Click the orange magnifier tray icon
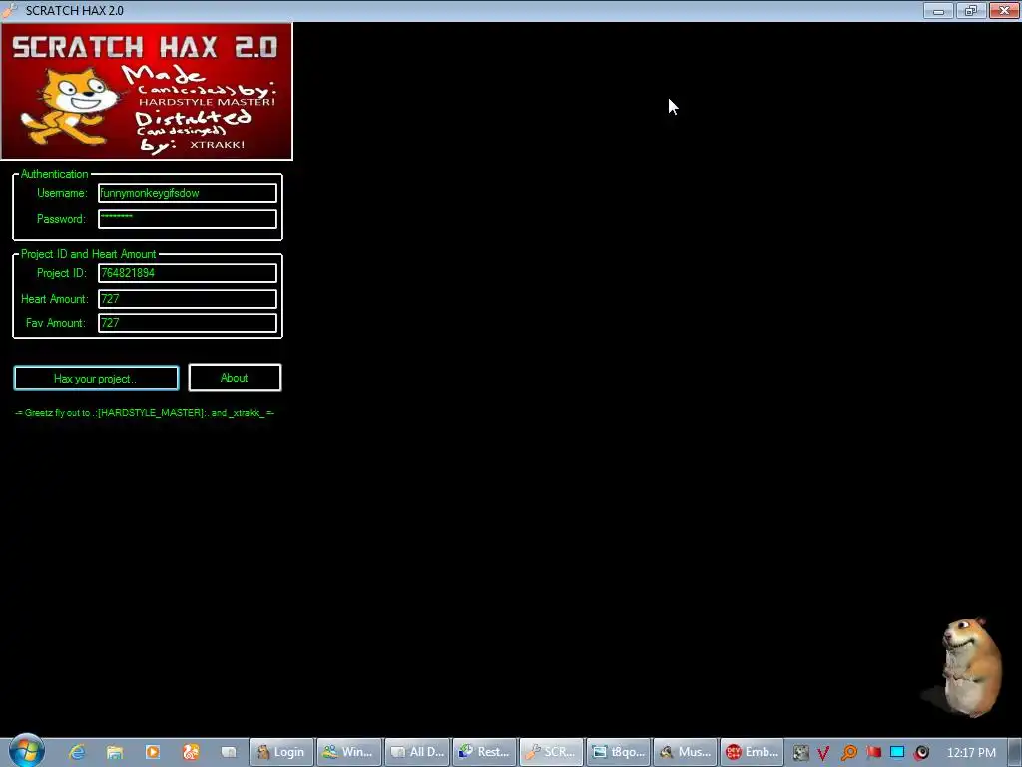Viewport: 1022px width, 767px height. (x=848, y=753)
